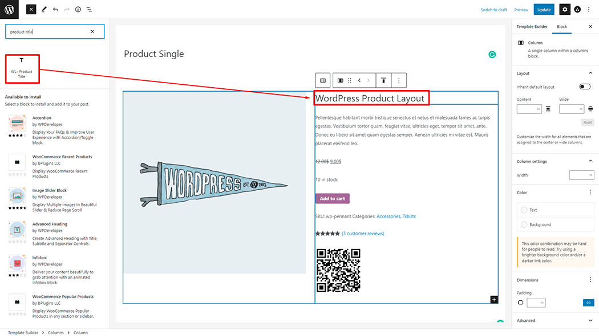Switch to Template Builder tab

coord(532,27)
